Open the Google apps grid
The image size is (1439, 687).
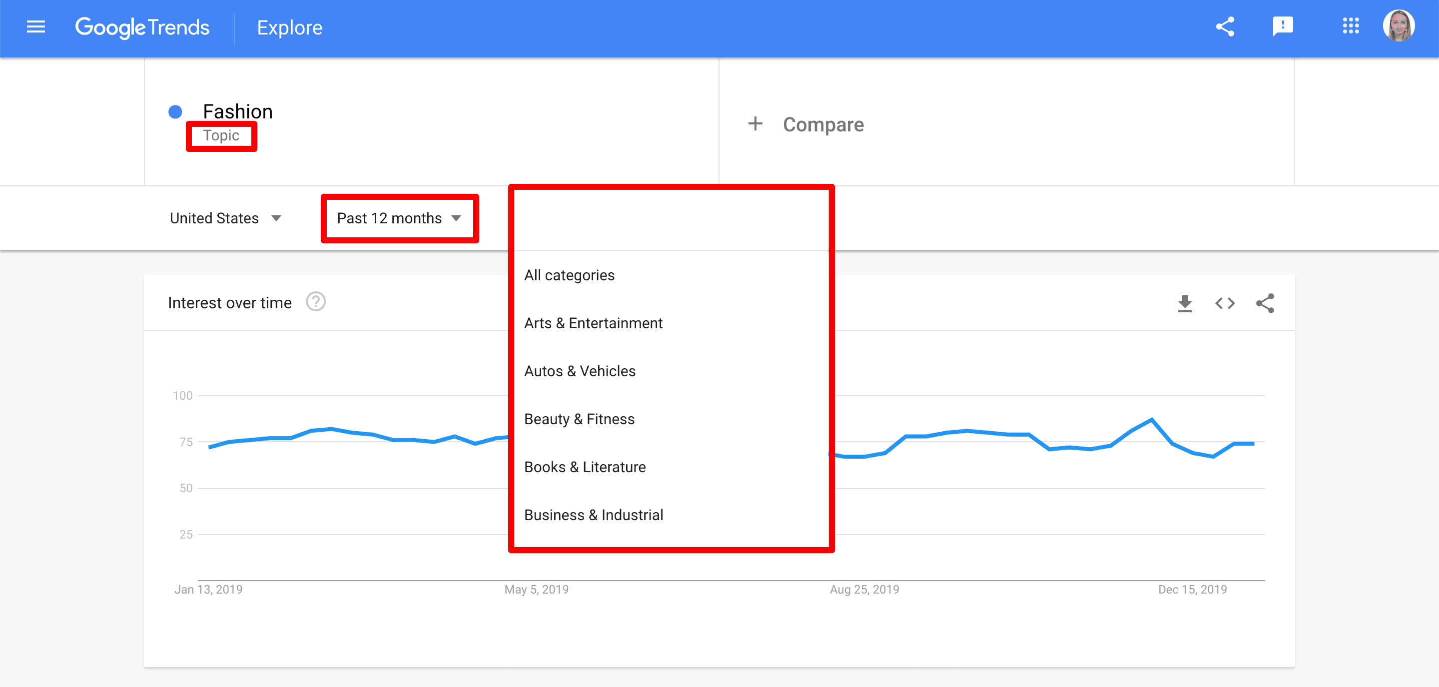pyautogui.click(x=1351, y=25)
